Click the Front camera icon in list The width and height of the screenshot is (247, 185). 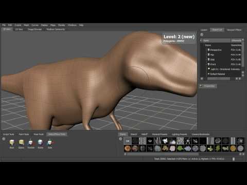tap(208, 64)
